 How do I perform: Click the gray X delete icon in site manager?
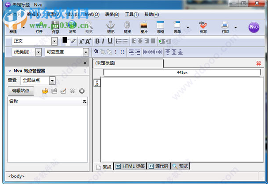(73, 91)
